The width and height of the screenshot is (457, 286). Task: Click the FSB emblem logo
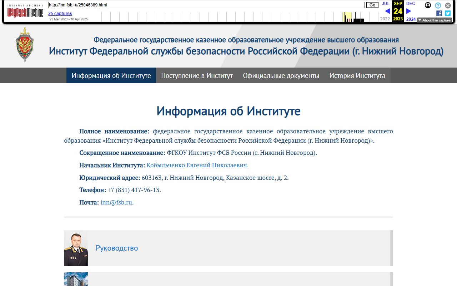(x=25, y=45)
